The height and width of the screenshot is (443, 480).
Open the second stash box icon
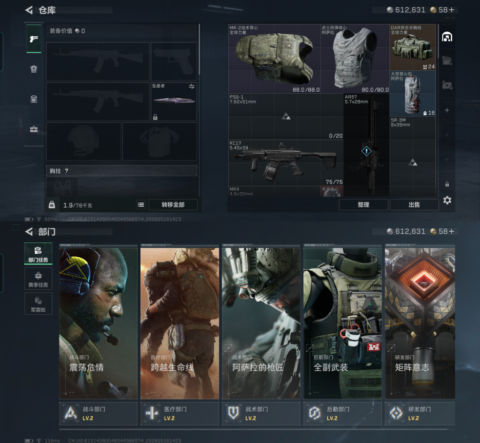[447, 61]
